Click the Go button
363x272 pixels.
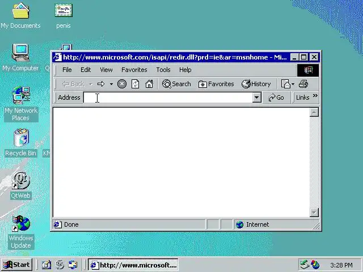[276, 97]
